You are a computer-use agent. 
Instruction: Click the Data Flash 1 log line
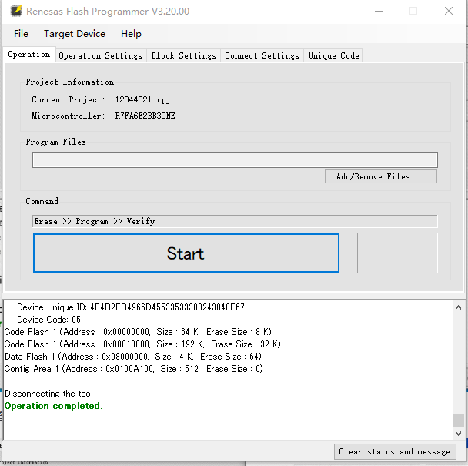(x=133, y=357)
